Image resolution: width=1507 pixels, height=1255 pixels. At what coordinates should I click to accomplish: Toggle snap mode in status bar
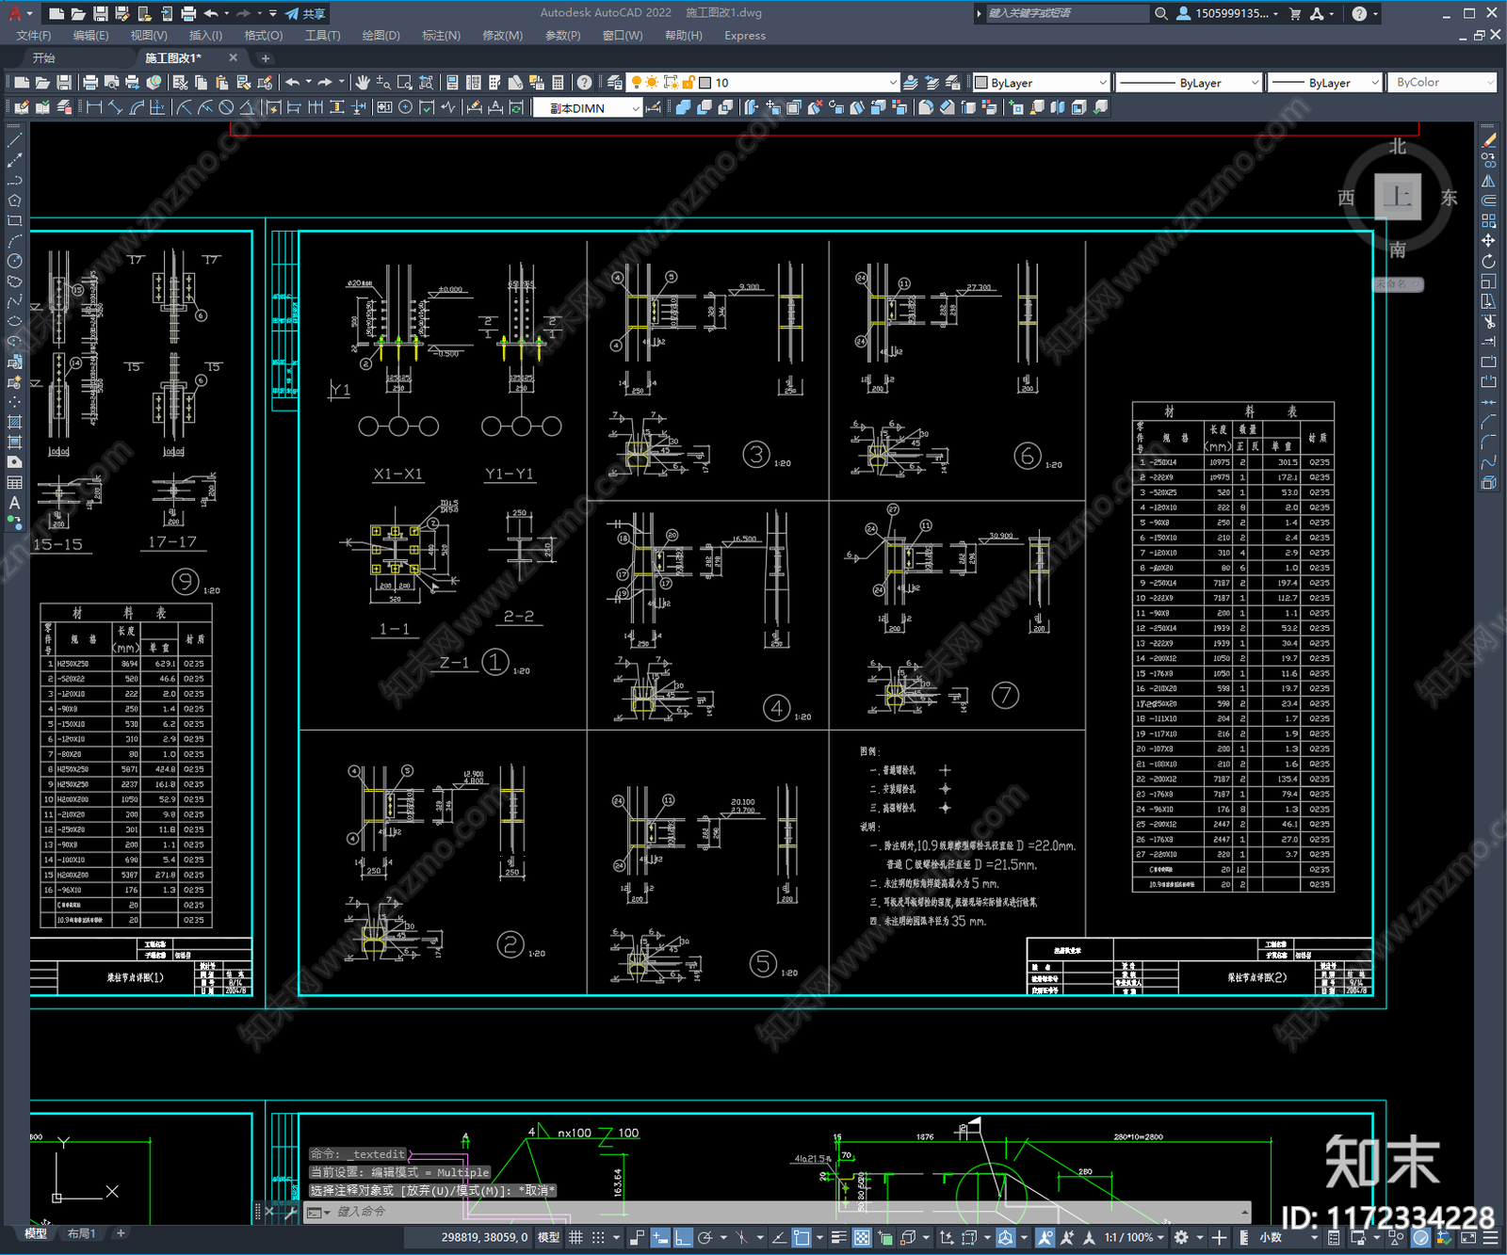click(x=598, y=1237)
